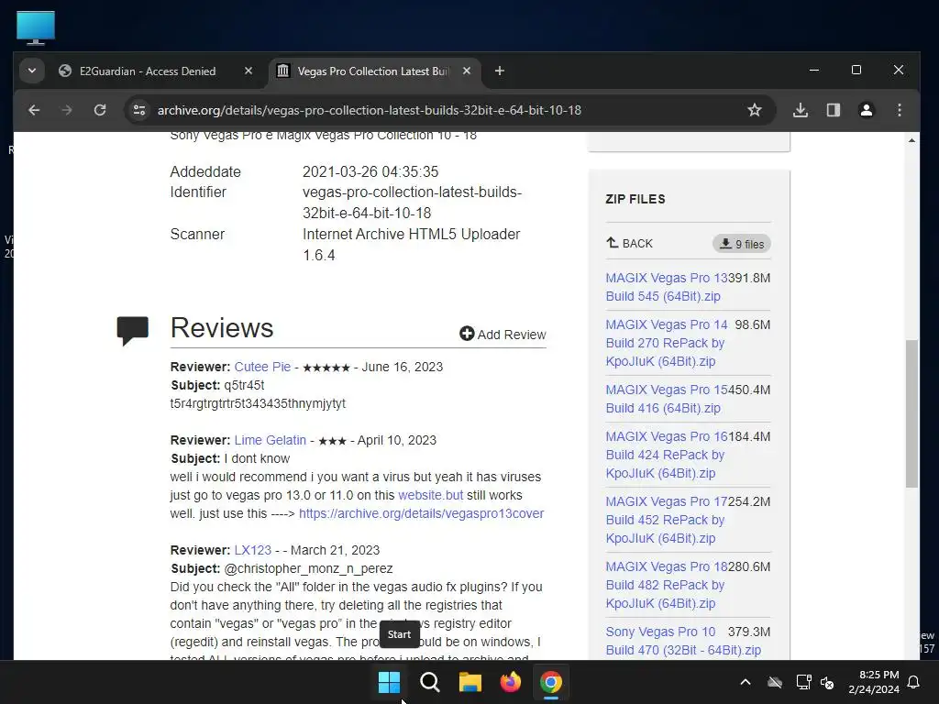Download MAGIX Vegas Pro 16 Build 424 zip
The image size is (939, 704).
(666, 455)
